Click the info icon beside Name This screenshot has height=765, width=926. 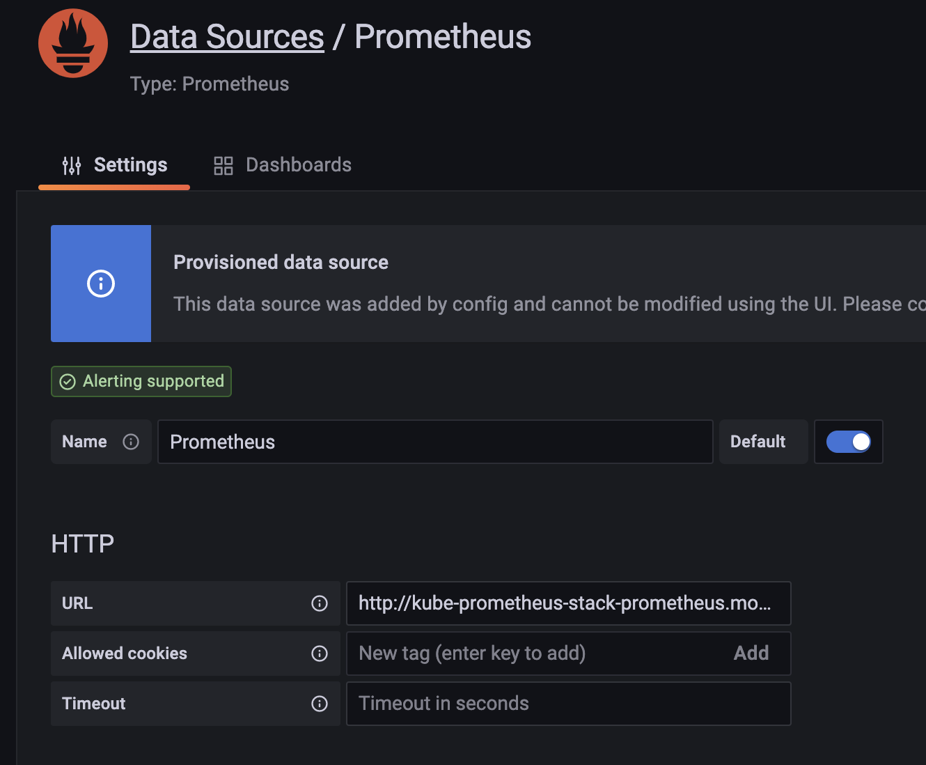[x=131, y=442]
